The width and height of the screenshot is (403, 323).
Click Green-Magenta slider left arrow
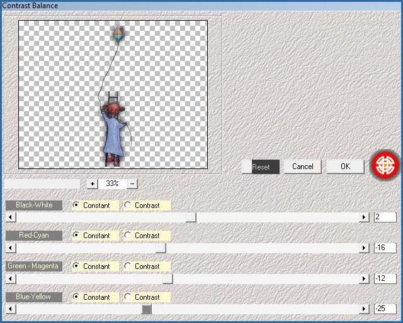(9, 278)
